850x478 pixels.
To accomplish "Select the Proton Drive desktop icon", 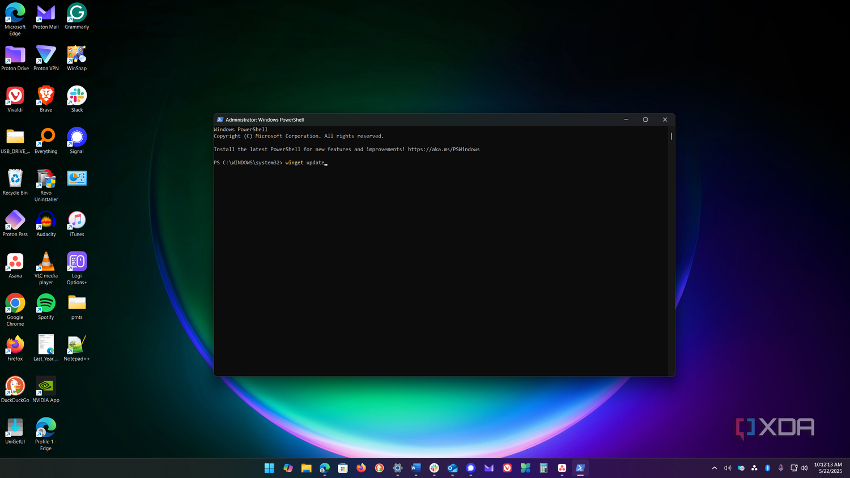I will [x=15, y=58].
